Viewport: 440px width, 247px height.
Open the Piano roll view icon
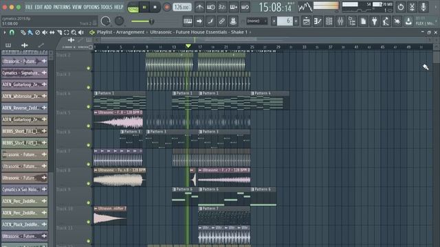click(x=318, y=21)
